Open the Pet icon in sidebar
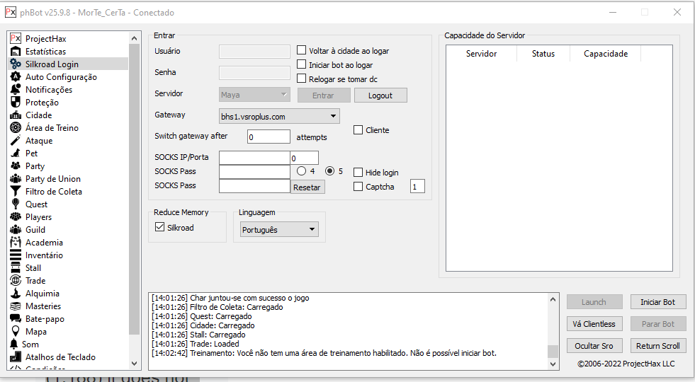 pos(16,154)
